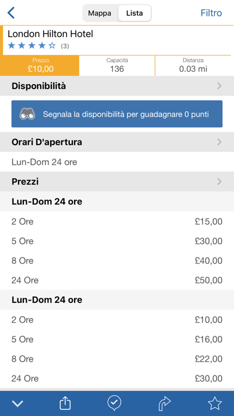Tap the 24 Ore £50,00 row
Image resolution: width=234 pixels, height=416 pixels.
click(x=117, y=280)
